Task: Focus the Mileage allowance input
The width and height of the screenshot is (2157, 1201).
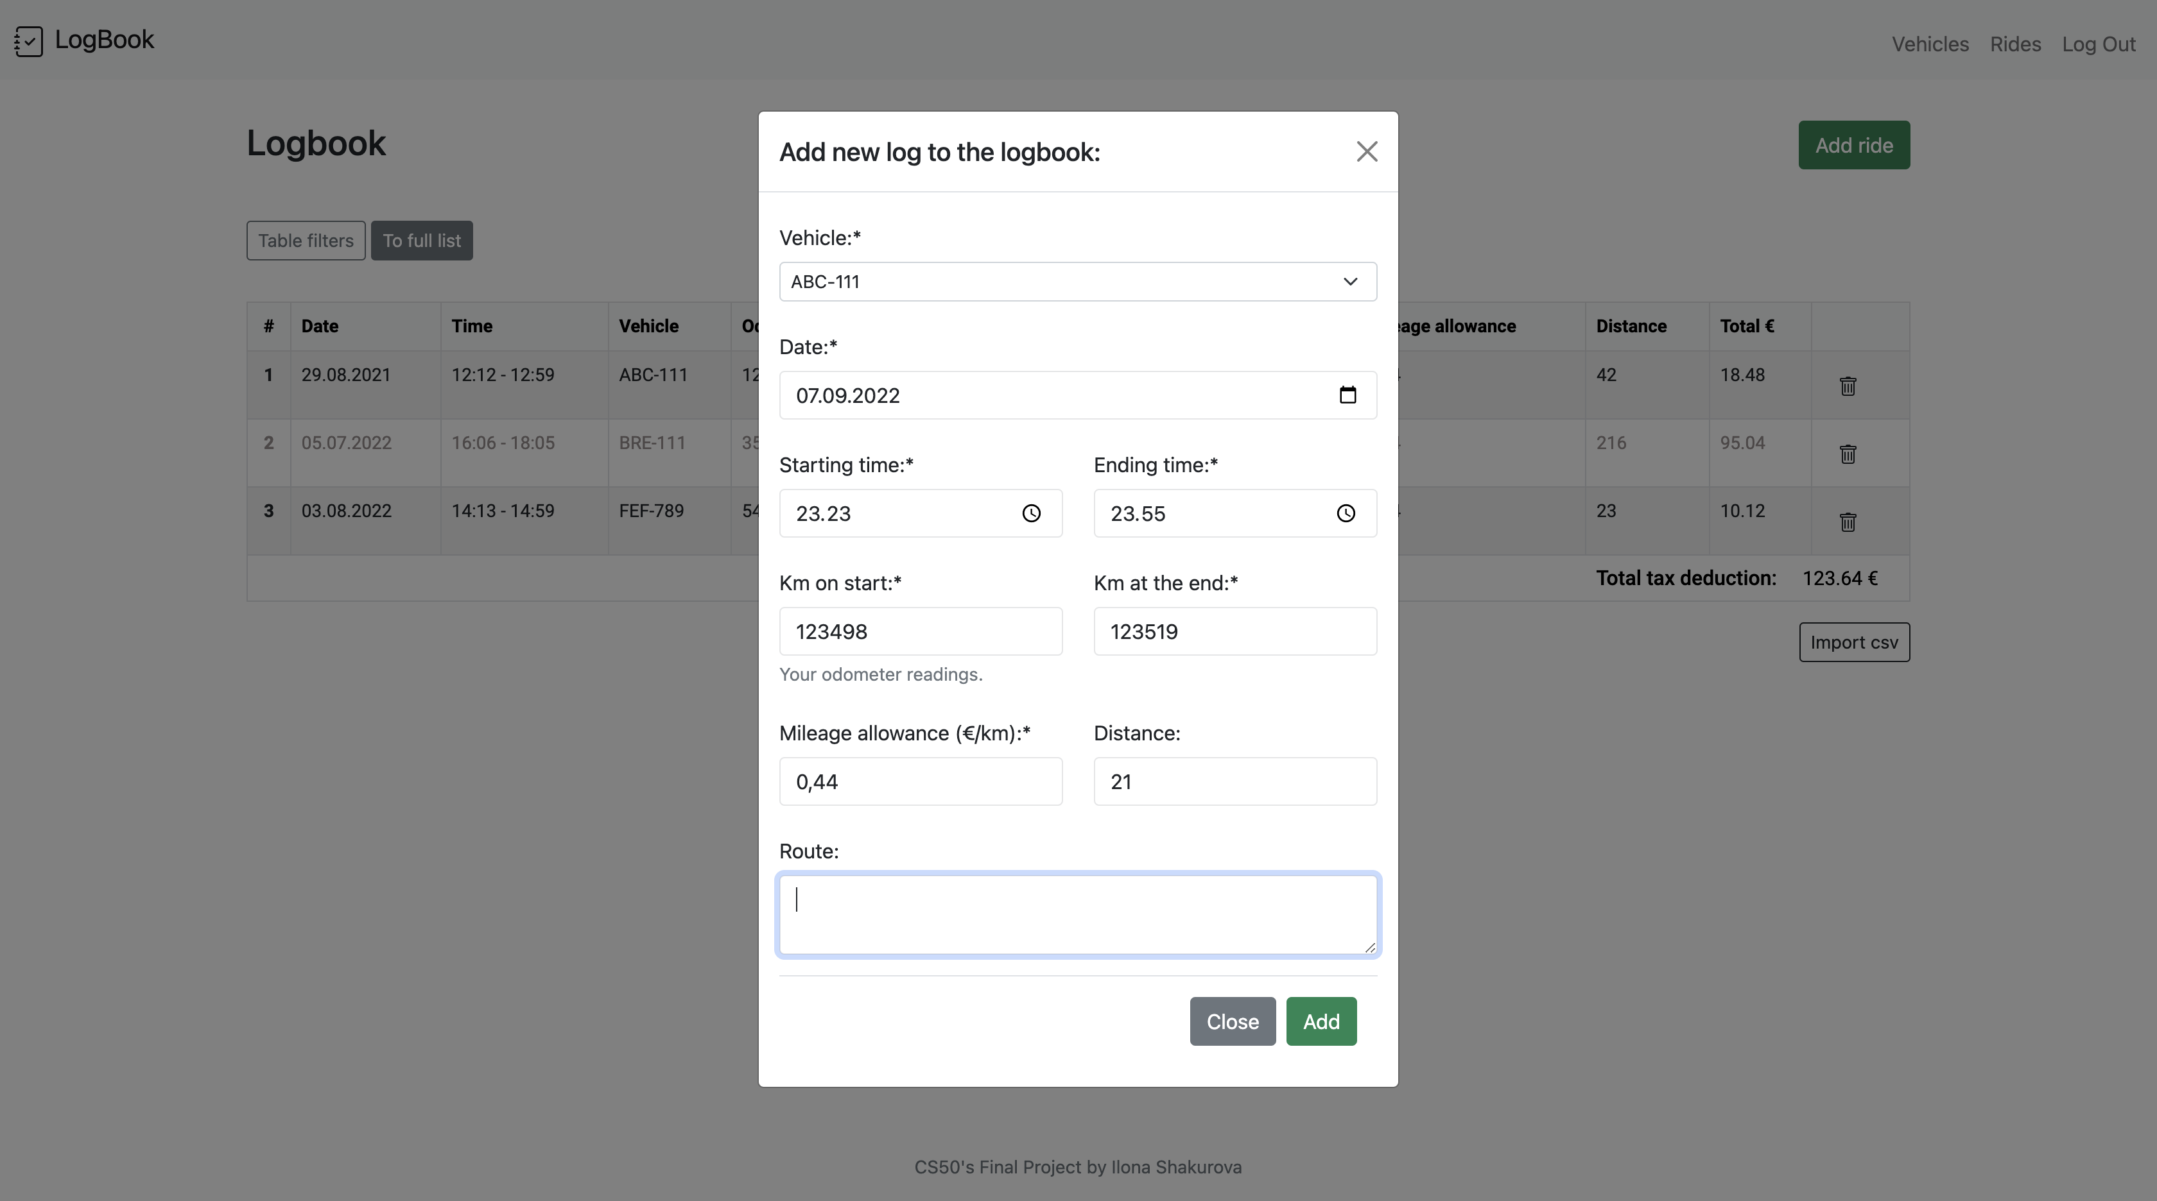Action: point(919,781)
